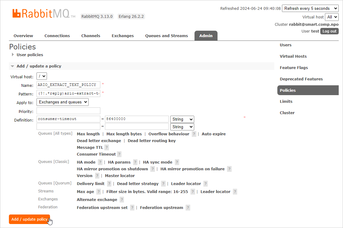Click the Priority input field
The height and width of the screenshot is (228, 343).
(x=68, y=111)
